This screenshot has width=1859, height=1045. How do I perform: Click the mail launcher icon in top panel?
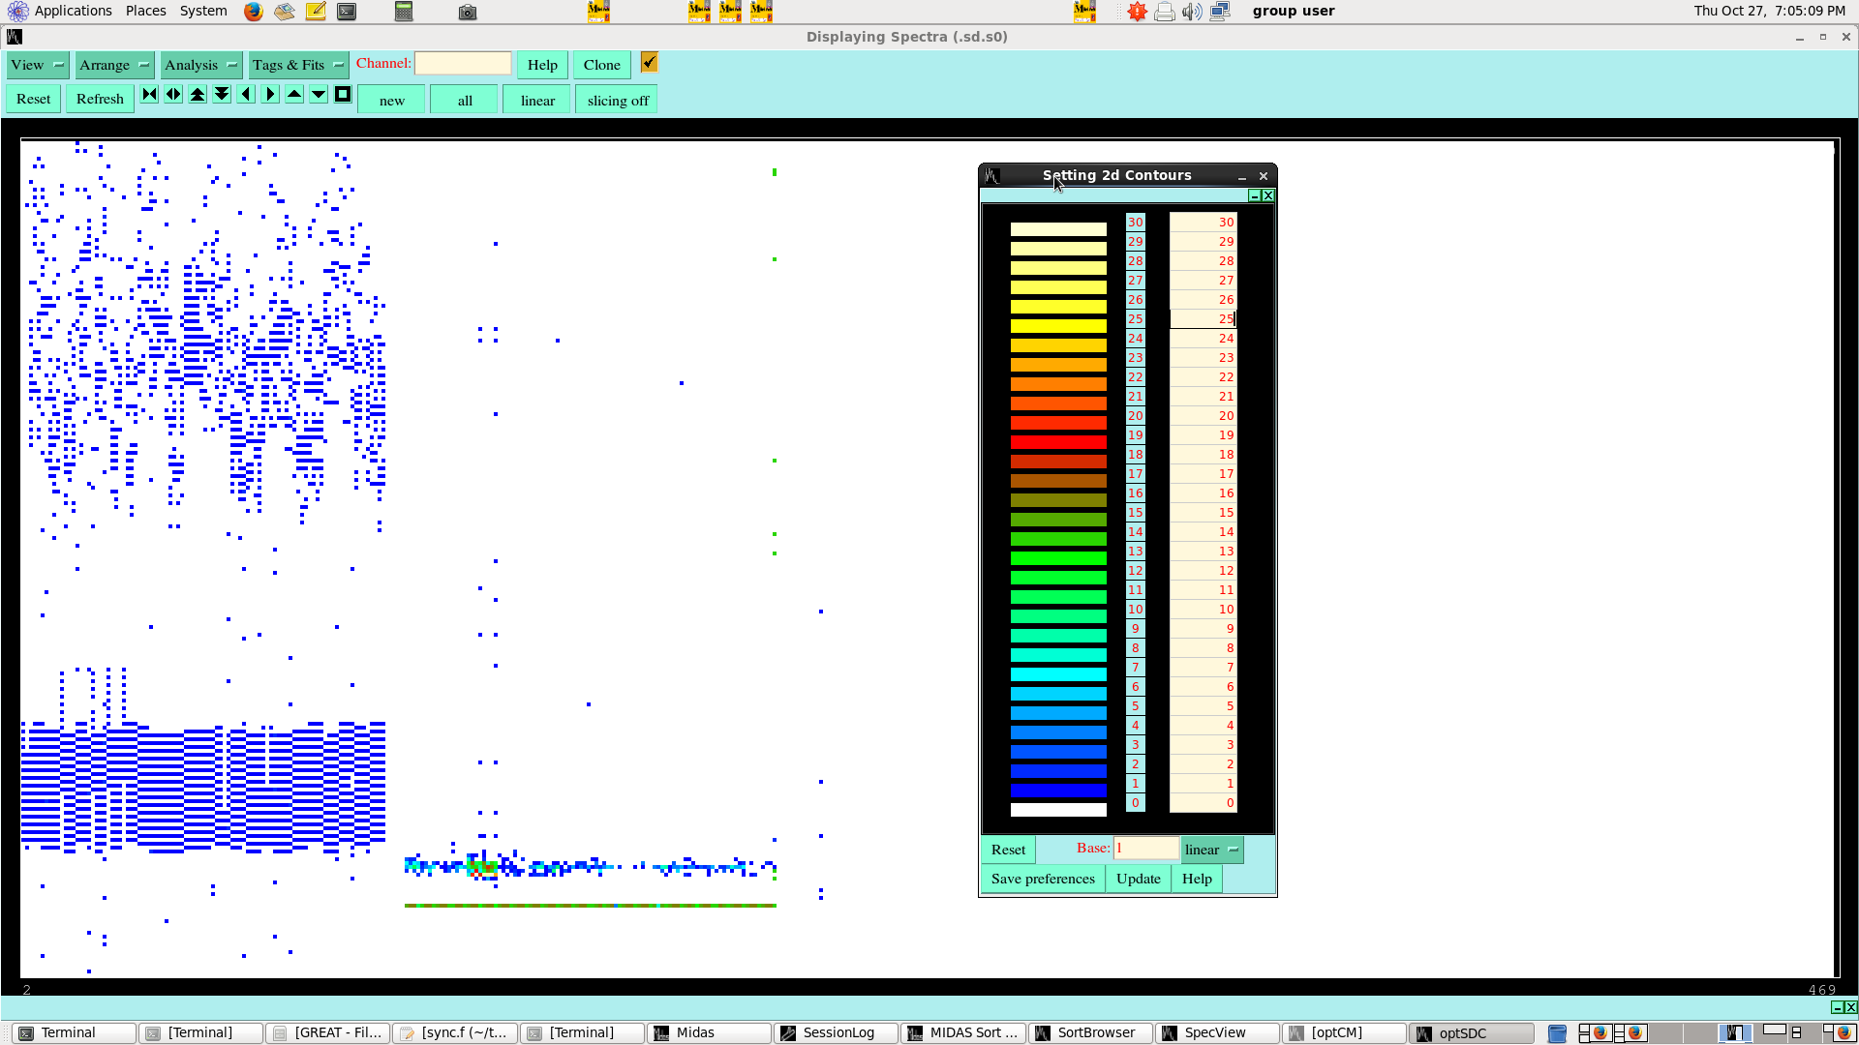(284, 12)
